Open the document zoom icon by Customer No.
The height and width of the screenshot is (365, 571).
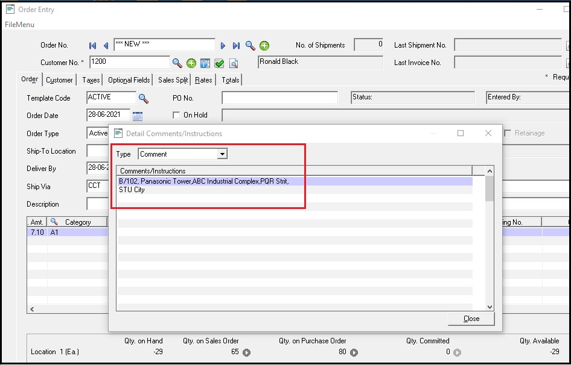pyautogui.click(x=234, y=64)
